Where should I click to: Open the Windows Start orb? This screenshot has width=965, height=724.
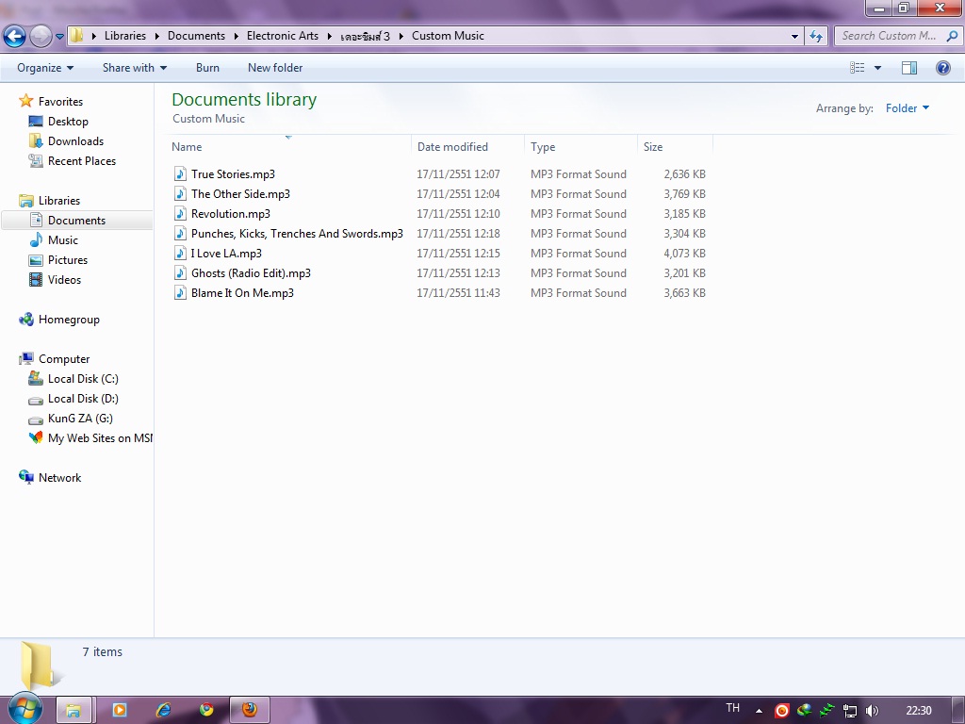point(25,709)
